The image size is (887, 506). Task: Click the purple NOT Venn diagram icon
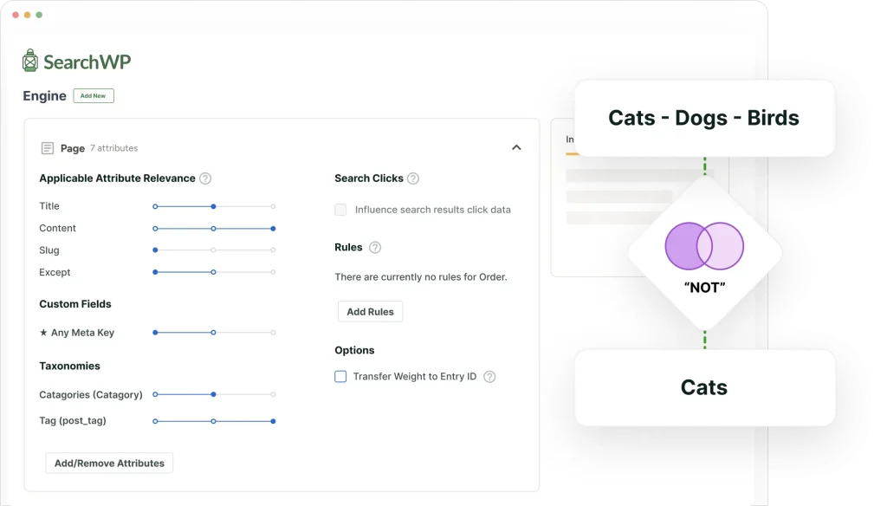click(704, 246)
